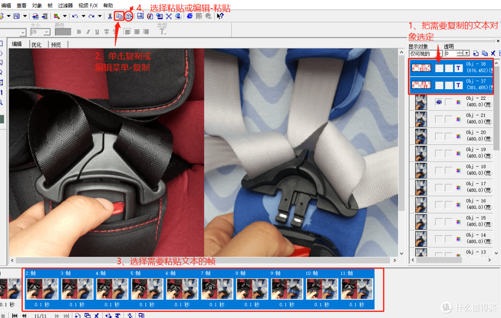Image resolution: width=501 pixels, height=318 pixels.
Task: Open the dropdown arrow next to Undo
Action: pyautogui.click(x=83, y=16)
